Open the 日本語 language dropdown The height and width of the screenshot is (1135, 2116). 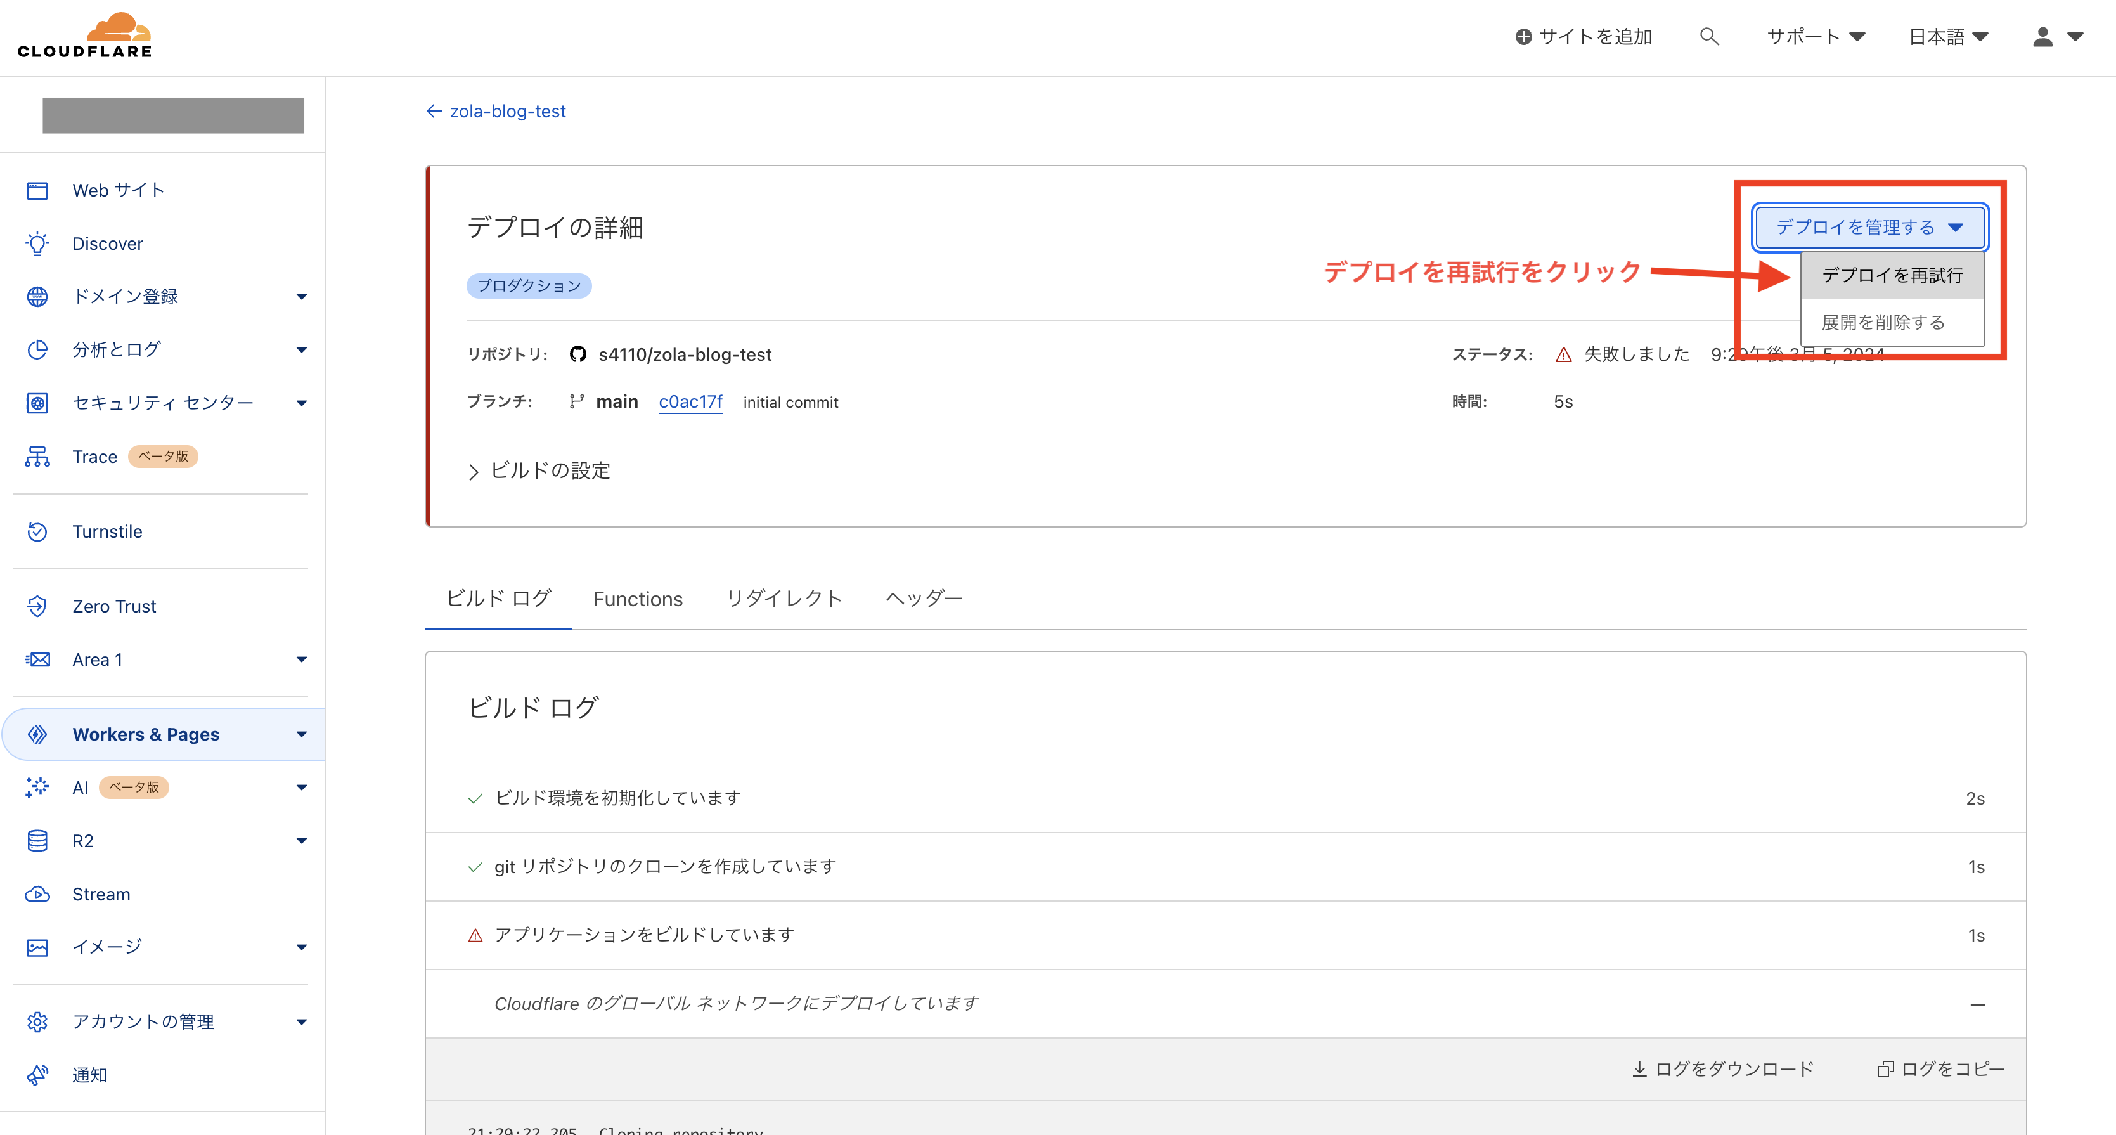tap(1947, 36)
